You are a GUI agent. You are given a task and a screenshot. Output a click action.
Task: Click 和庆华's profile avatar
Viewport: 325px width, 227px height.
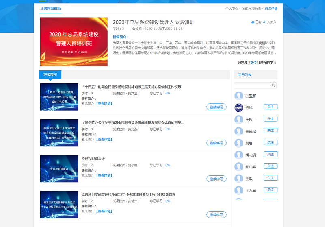239,167
